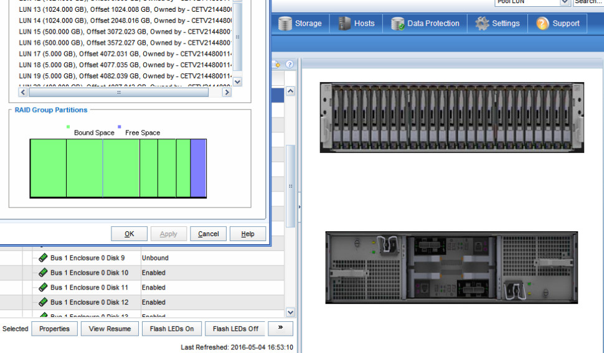Click the Unbound status of Disk 9
604x353 pixels.
[155, 258]
